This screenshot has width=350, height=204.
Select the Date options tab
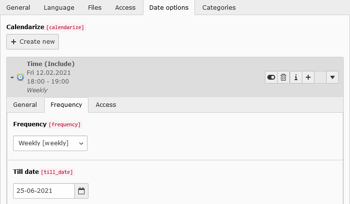click(169, 8)
